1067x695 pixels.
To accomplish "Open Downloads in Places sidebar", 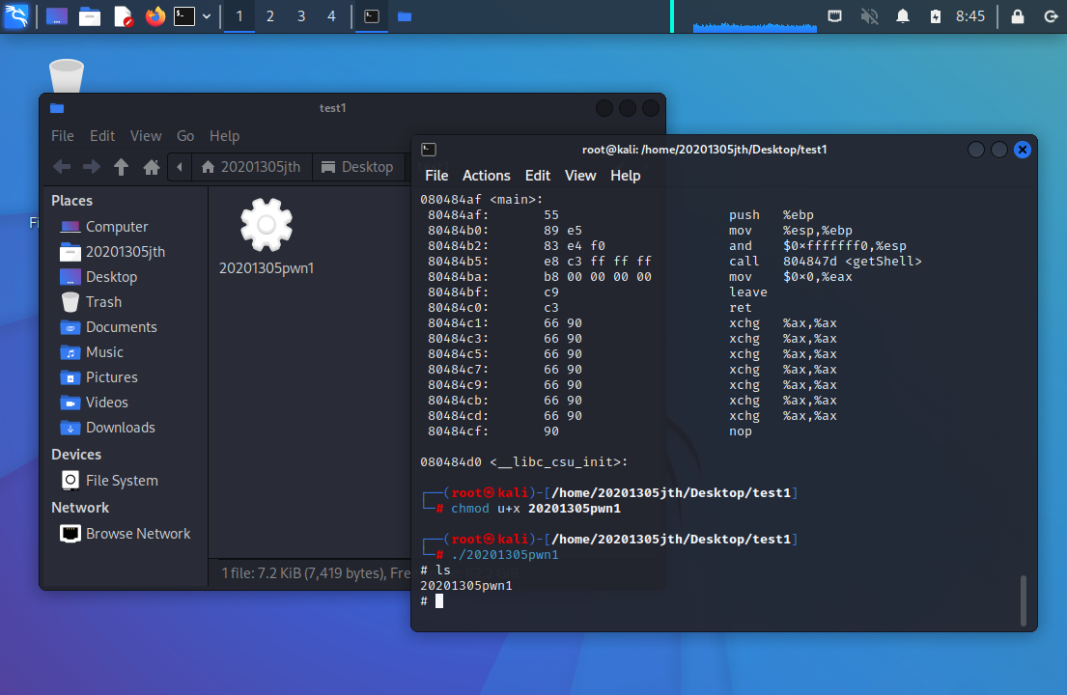I will point(108,428).
